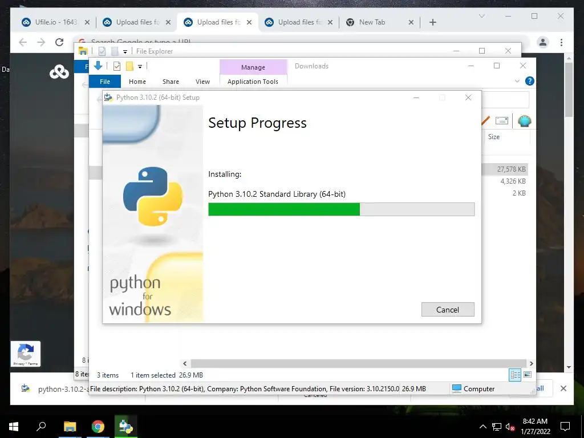Reload the page in Chrome
Viewport: 584px width, 438px height.
(59, 42)
